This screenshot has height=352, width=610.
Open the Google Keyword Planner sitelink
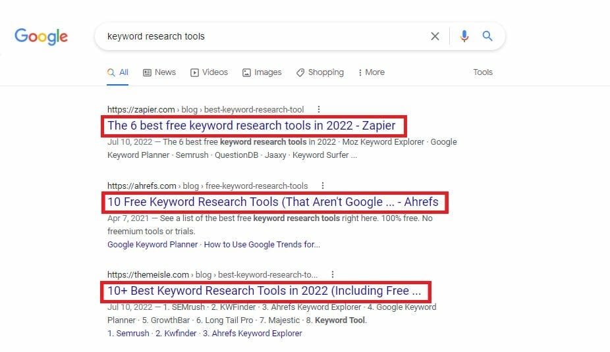(153, 244)
